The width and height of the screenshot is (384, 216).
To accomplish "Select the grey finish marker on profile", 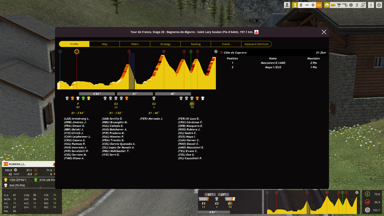I will (x=216, y=52).
